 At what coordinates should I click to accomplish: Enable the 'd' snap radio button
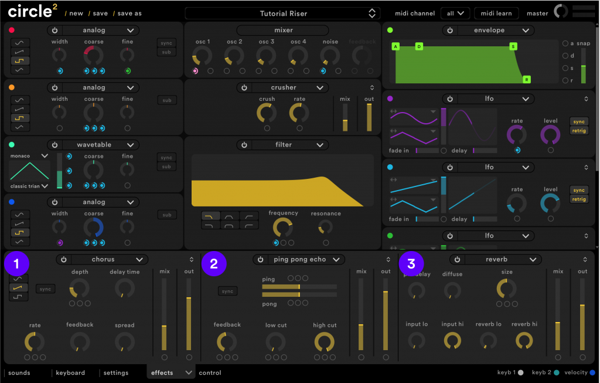(x=565, y=56)
